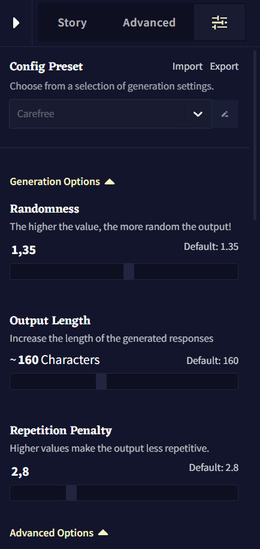Screen dimensions: 260x549
Task: Click the settings panel vertical scrollbar
Action: 255,136
